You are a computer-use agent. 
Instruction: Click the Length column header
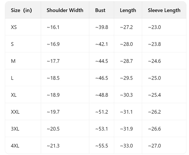[x=128, y=10]
